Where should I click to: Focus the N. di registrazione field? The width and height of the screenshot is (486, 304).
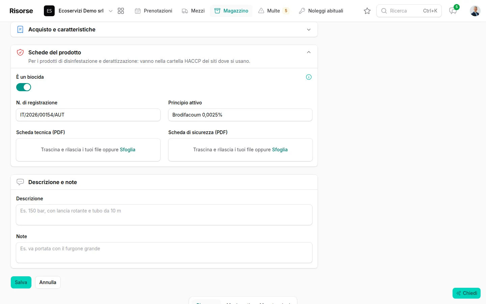(x=88, y=115)
